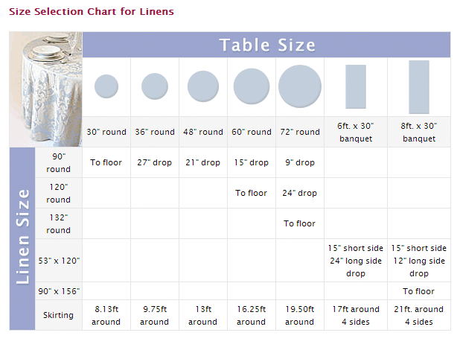
Task: Select the 132" round linen row label
Action: coord(58,223)
